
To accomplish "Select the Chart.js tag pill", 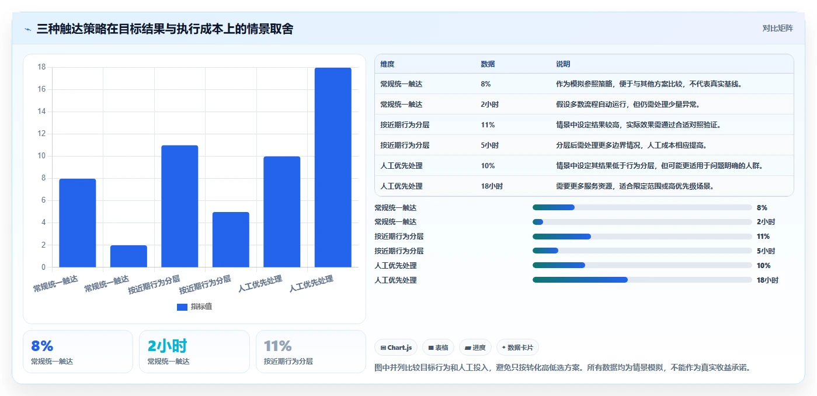I will pos(396,348).
